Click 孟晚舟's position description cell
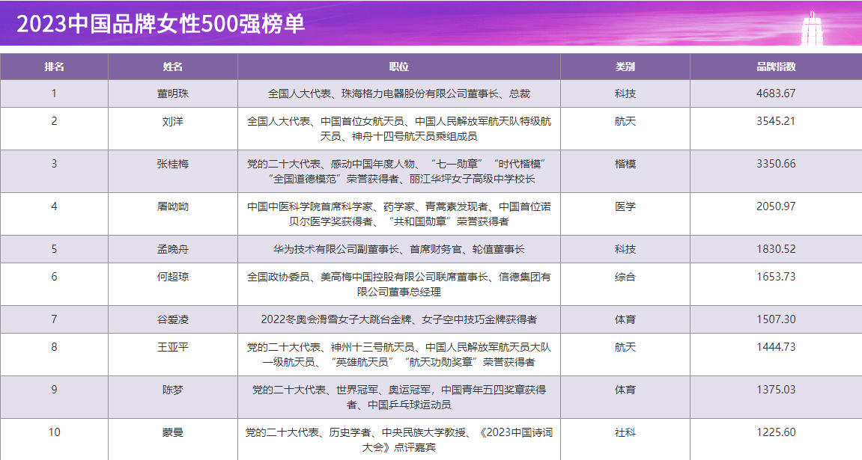 tap(398, 249)
